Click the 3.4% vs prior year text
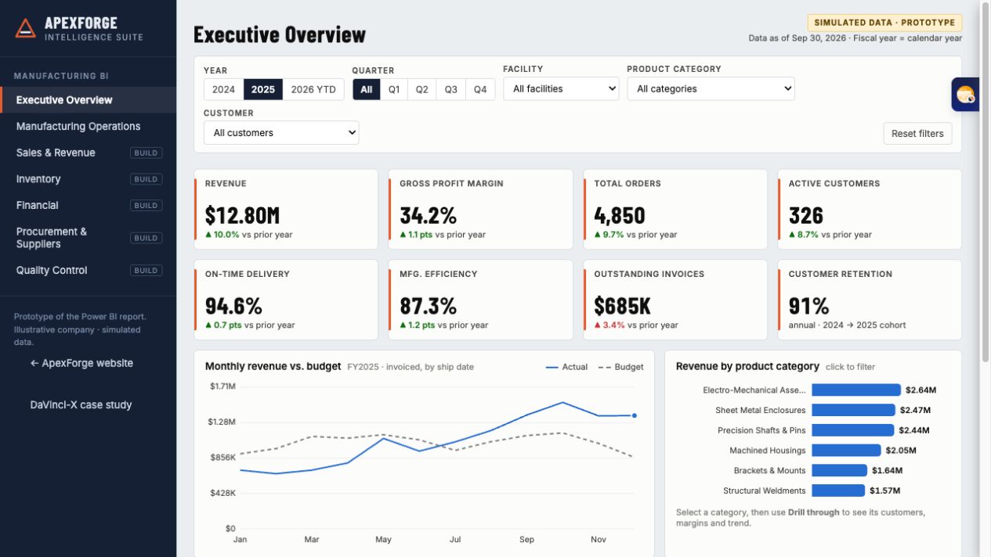Image resolution: width=991 pixels, height=557 pixels. click(636, 325)
